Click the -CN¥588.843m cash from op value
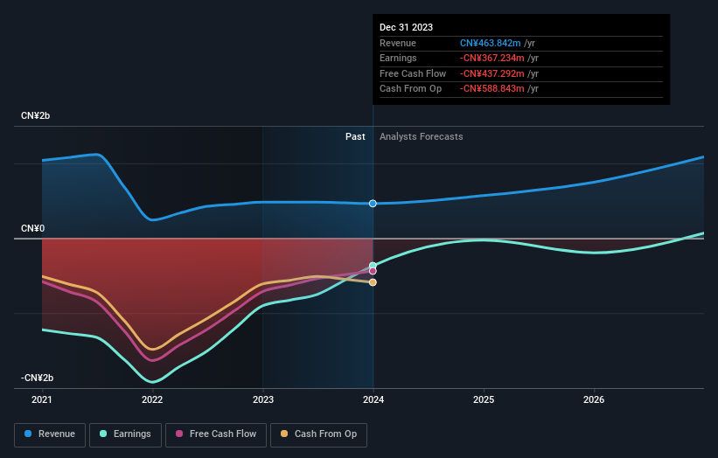Image resolution: width=718 pixels, height=458 pixels. coord(492,89)
